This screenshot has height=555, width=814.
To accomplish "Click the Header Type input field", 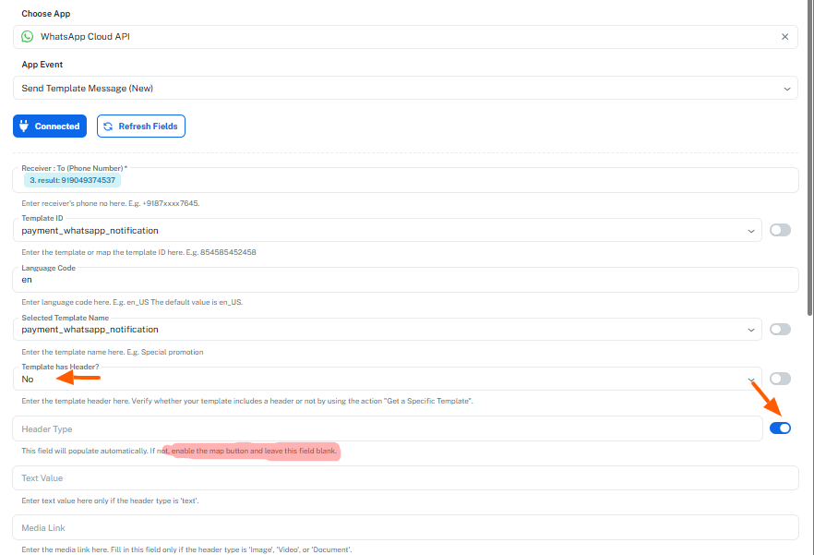I will (x=388, y=428).
